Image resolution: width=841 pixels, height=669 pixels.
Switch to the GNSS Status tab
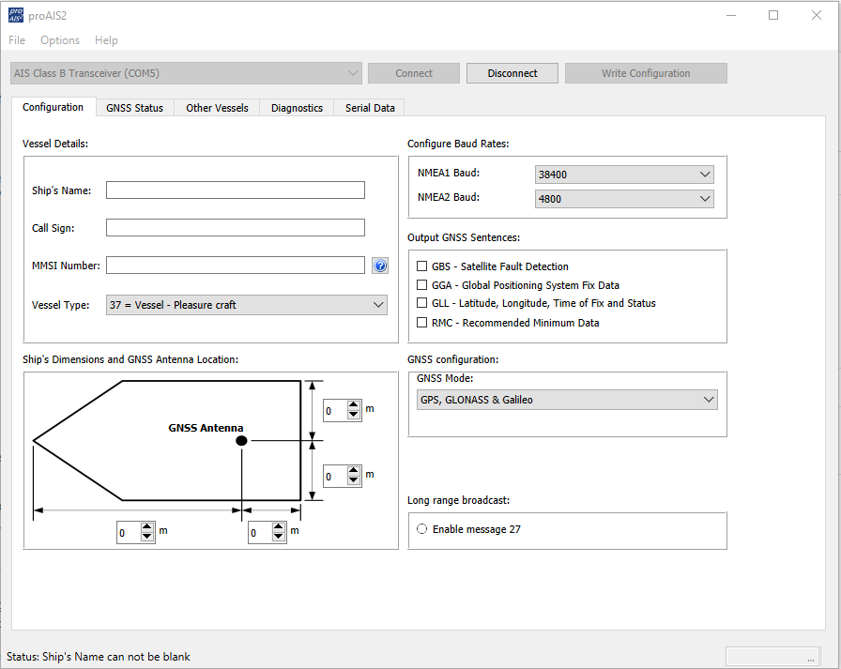coord(134,108)
